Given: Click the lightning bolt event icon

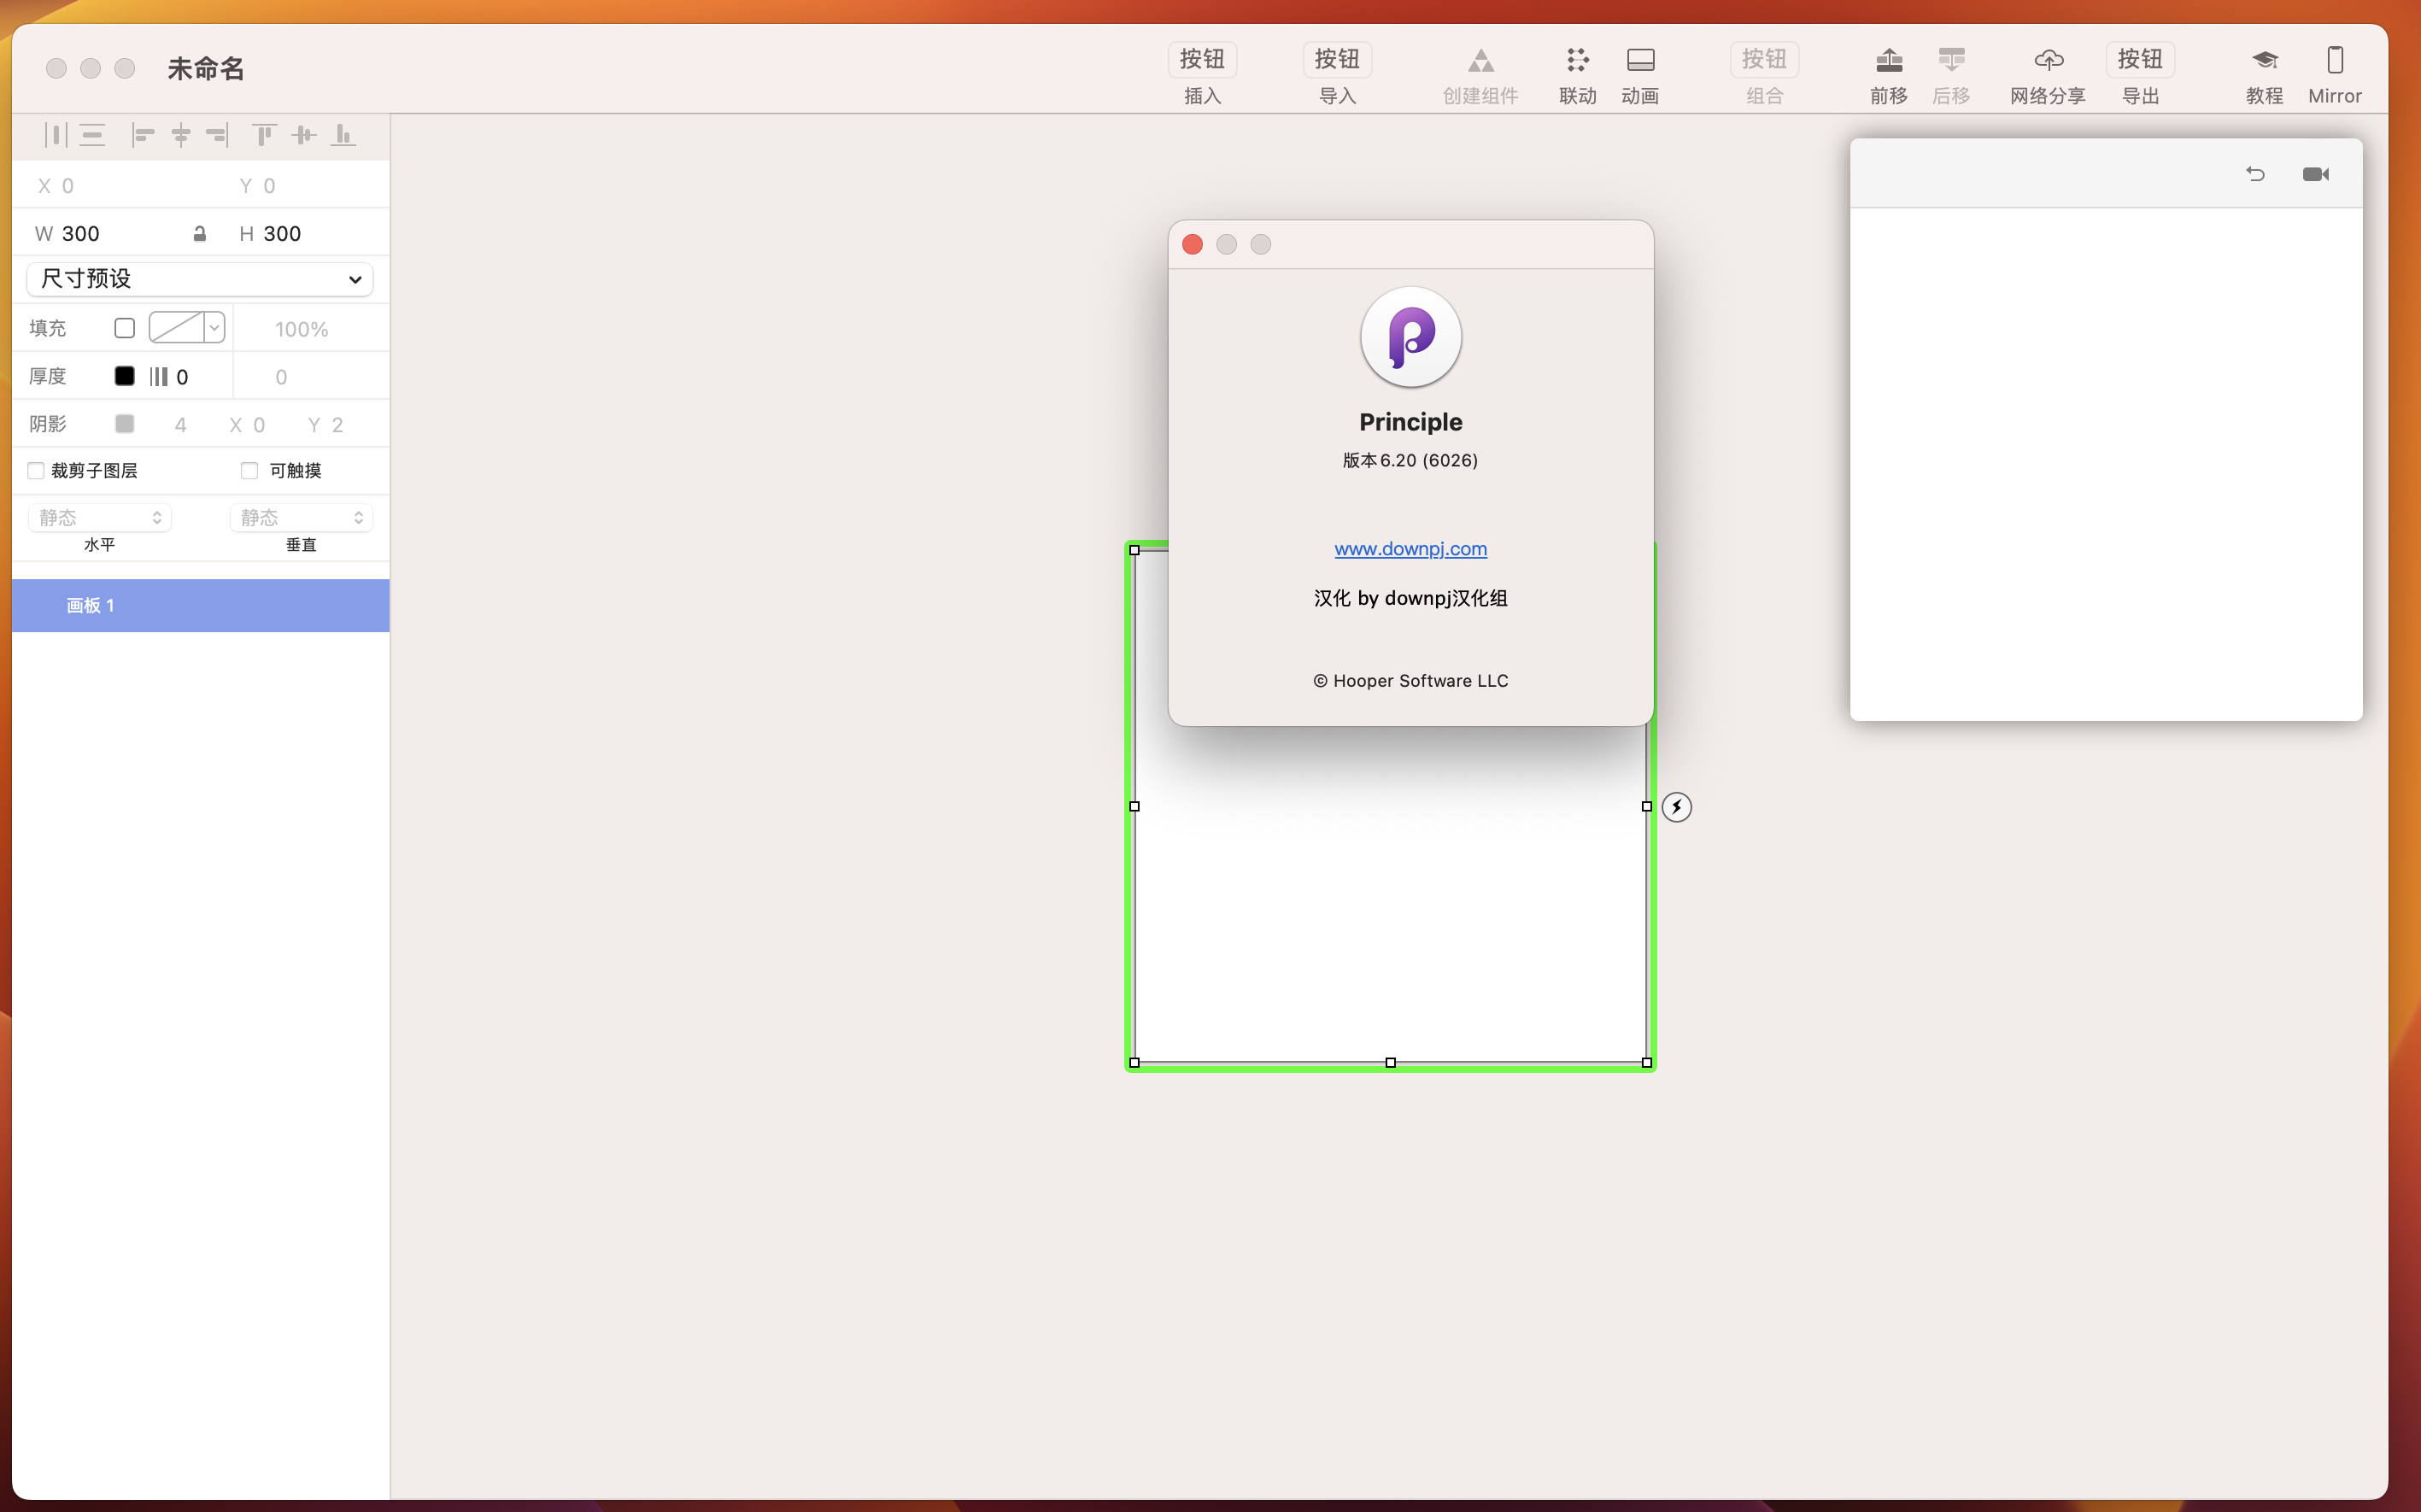Looking at the screenshot, I should [x=1676, y=807].
